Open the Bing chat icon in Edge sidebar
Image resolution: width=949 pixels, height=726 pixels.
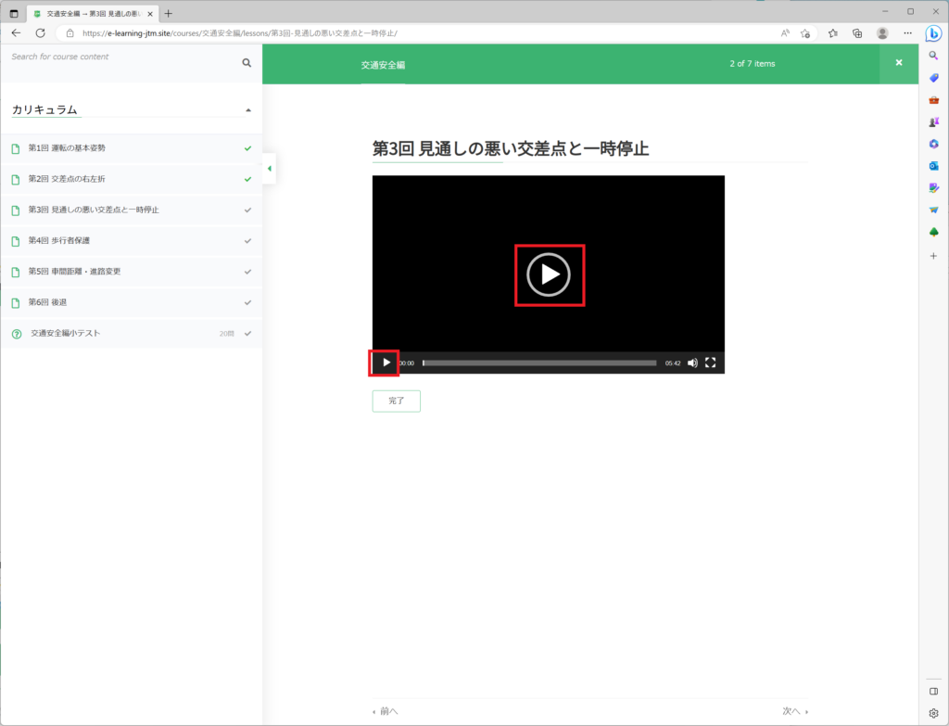point(933,33)
